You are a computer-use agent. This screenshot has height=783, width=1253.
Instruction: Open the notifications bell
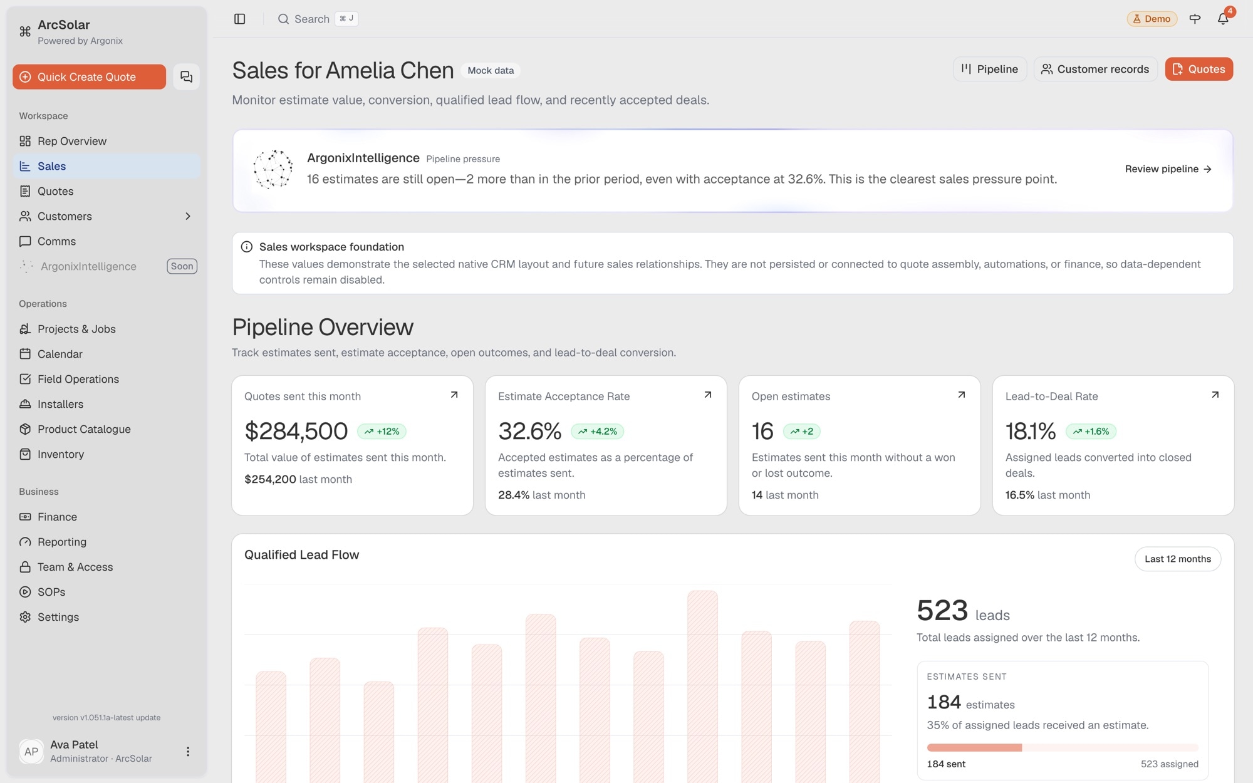1223,19
